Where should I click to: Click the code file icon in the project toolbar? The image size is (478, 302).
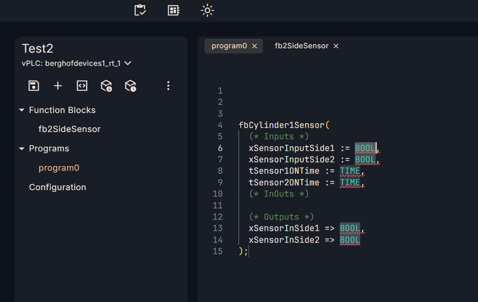point(82,86)
